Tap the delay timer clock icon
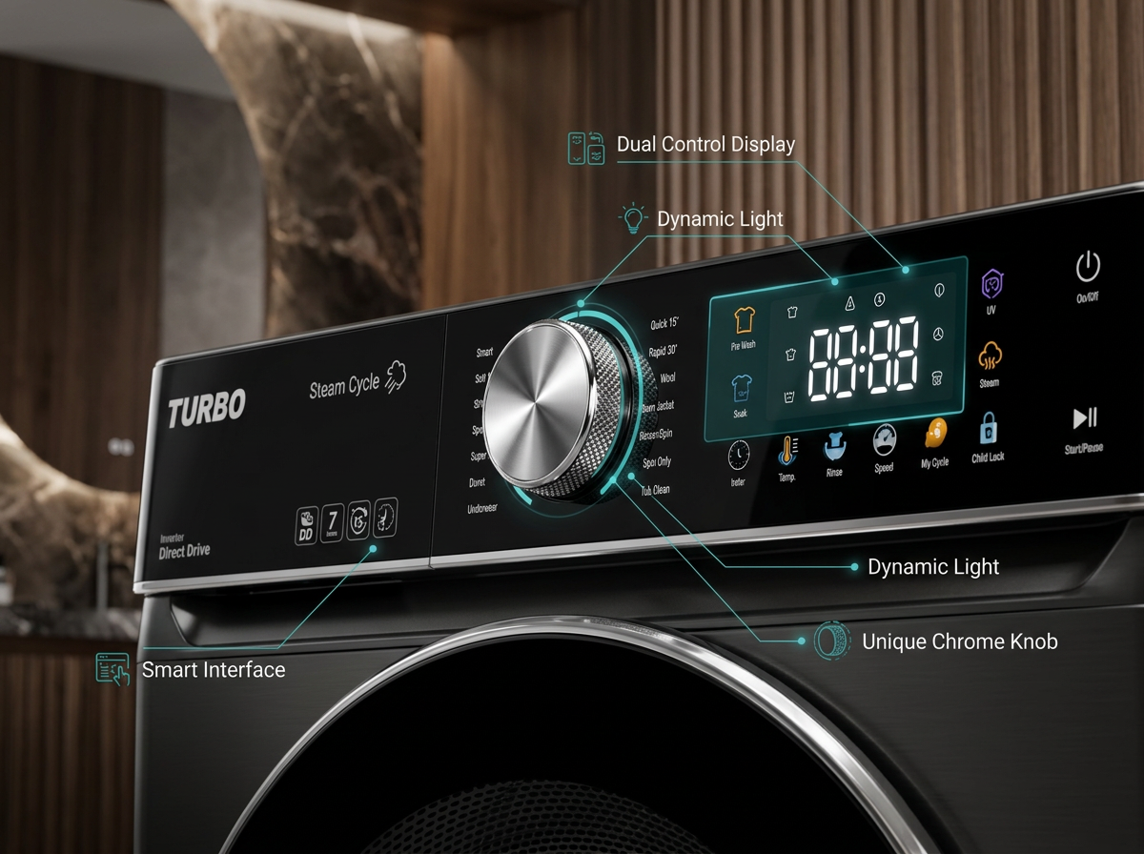 [739, 455]
